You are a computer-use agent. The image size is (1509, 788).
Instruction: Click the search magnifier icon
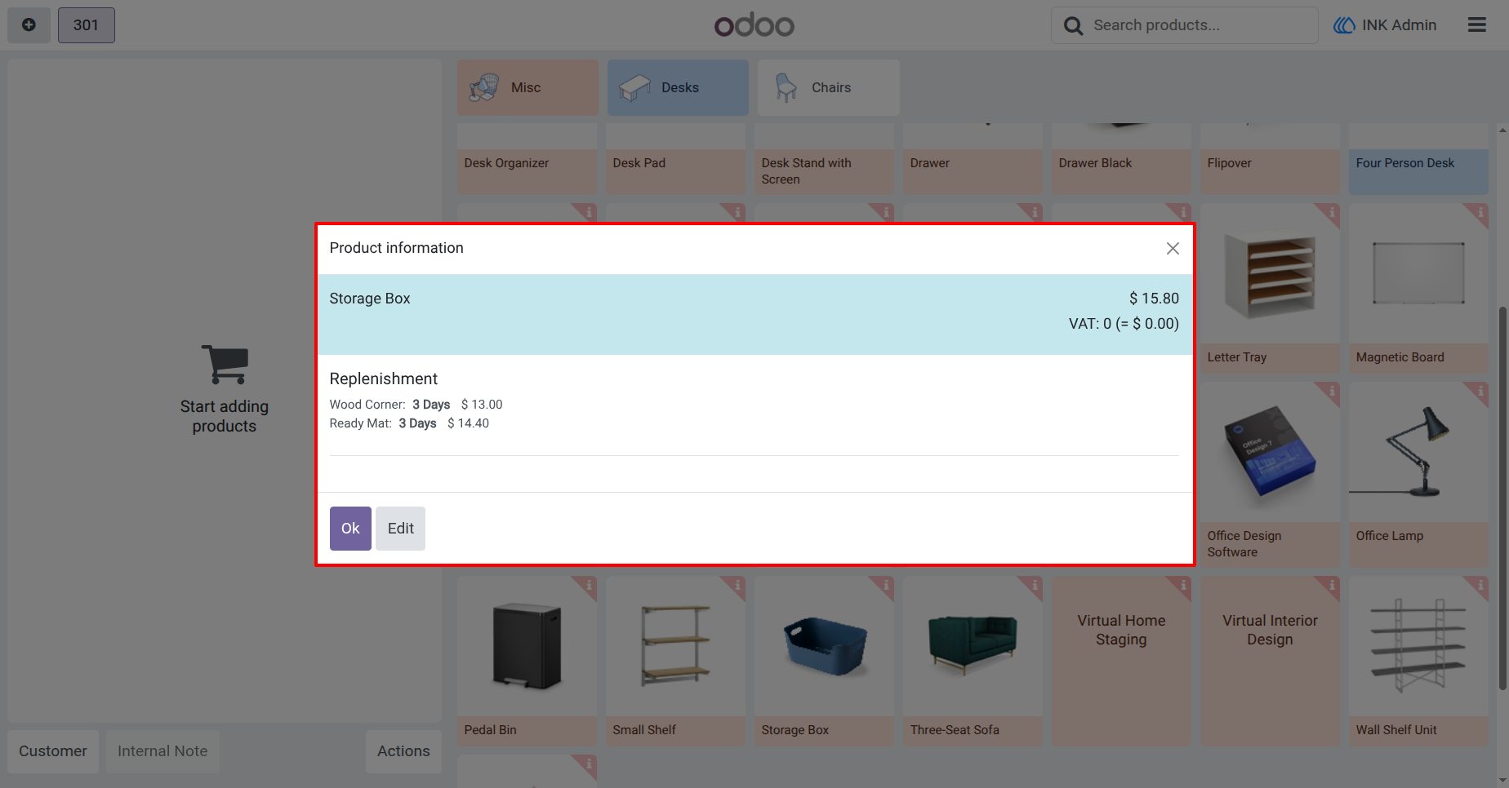(x=1073, y=26)
